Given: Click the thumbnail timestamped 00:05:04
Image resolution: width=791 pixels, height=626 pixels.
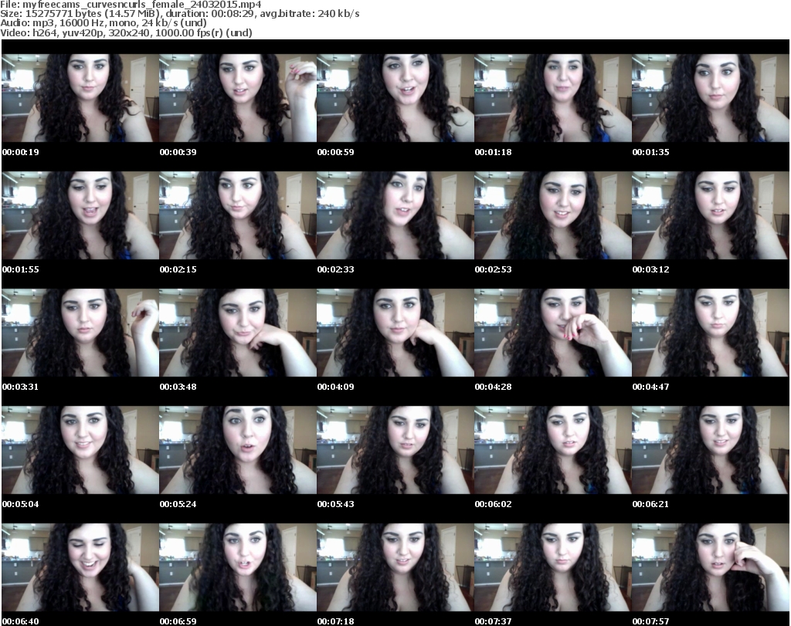Looking at the screenshot, I should coord(80,450).
